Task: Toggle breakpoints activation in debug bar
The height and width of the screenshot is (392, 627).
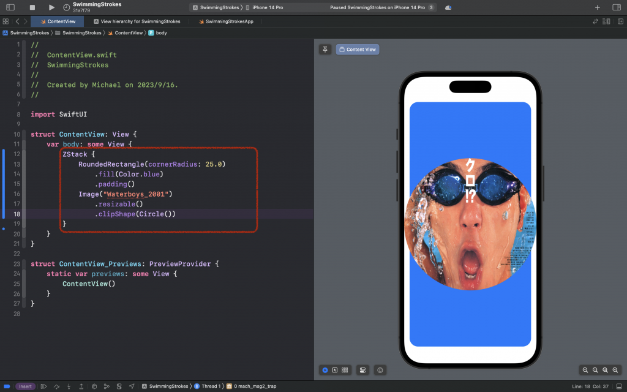Action: (7, 386)
